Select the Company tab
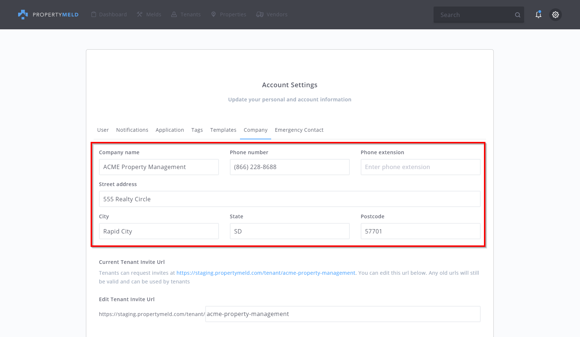Image resolution: width=580 pixels, height=337 pixels. pyautogui.click(x=256, y=130)
